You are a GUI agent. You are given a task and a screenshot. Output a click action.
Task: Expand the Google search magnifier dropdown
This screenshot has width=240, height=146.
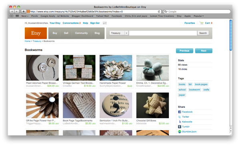pos(166,12)
